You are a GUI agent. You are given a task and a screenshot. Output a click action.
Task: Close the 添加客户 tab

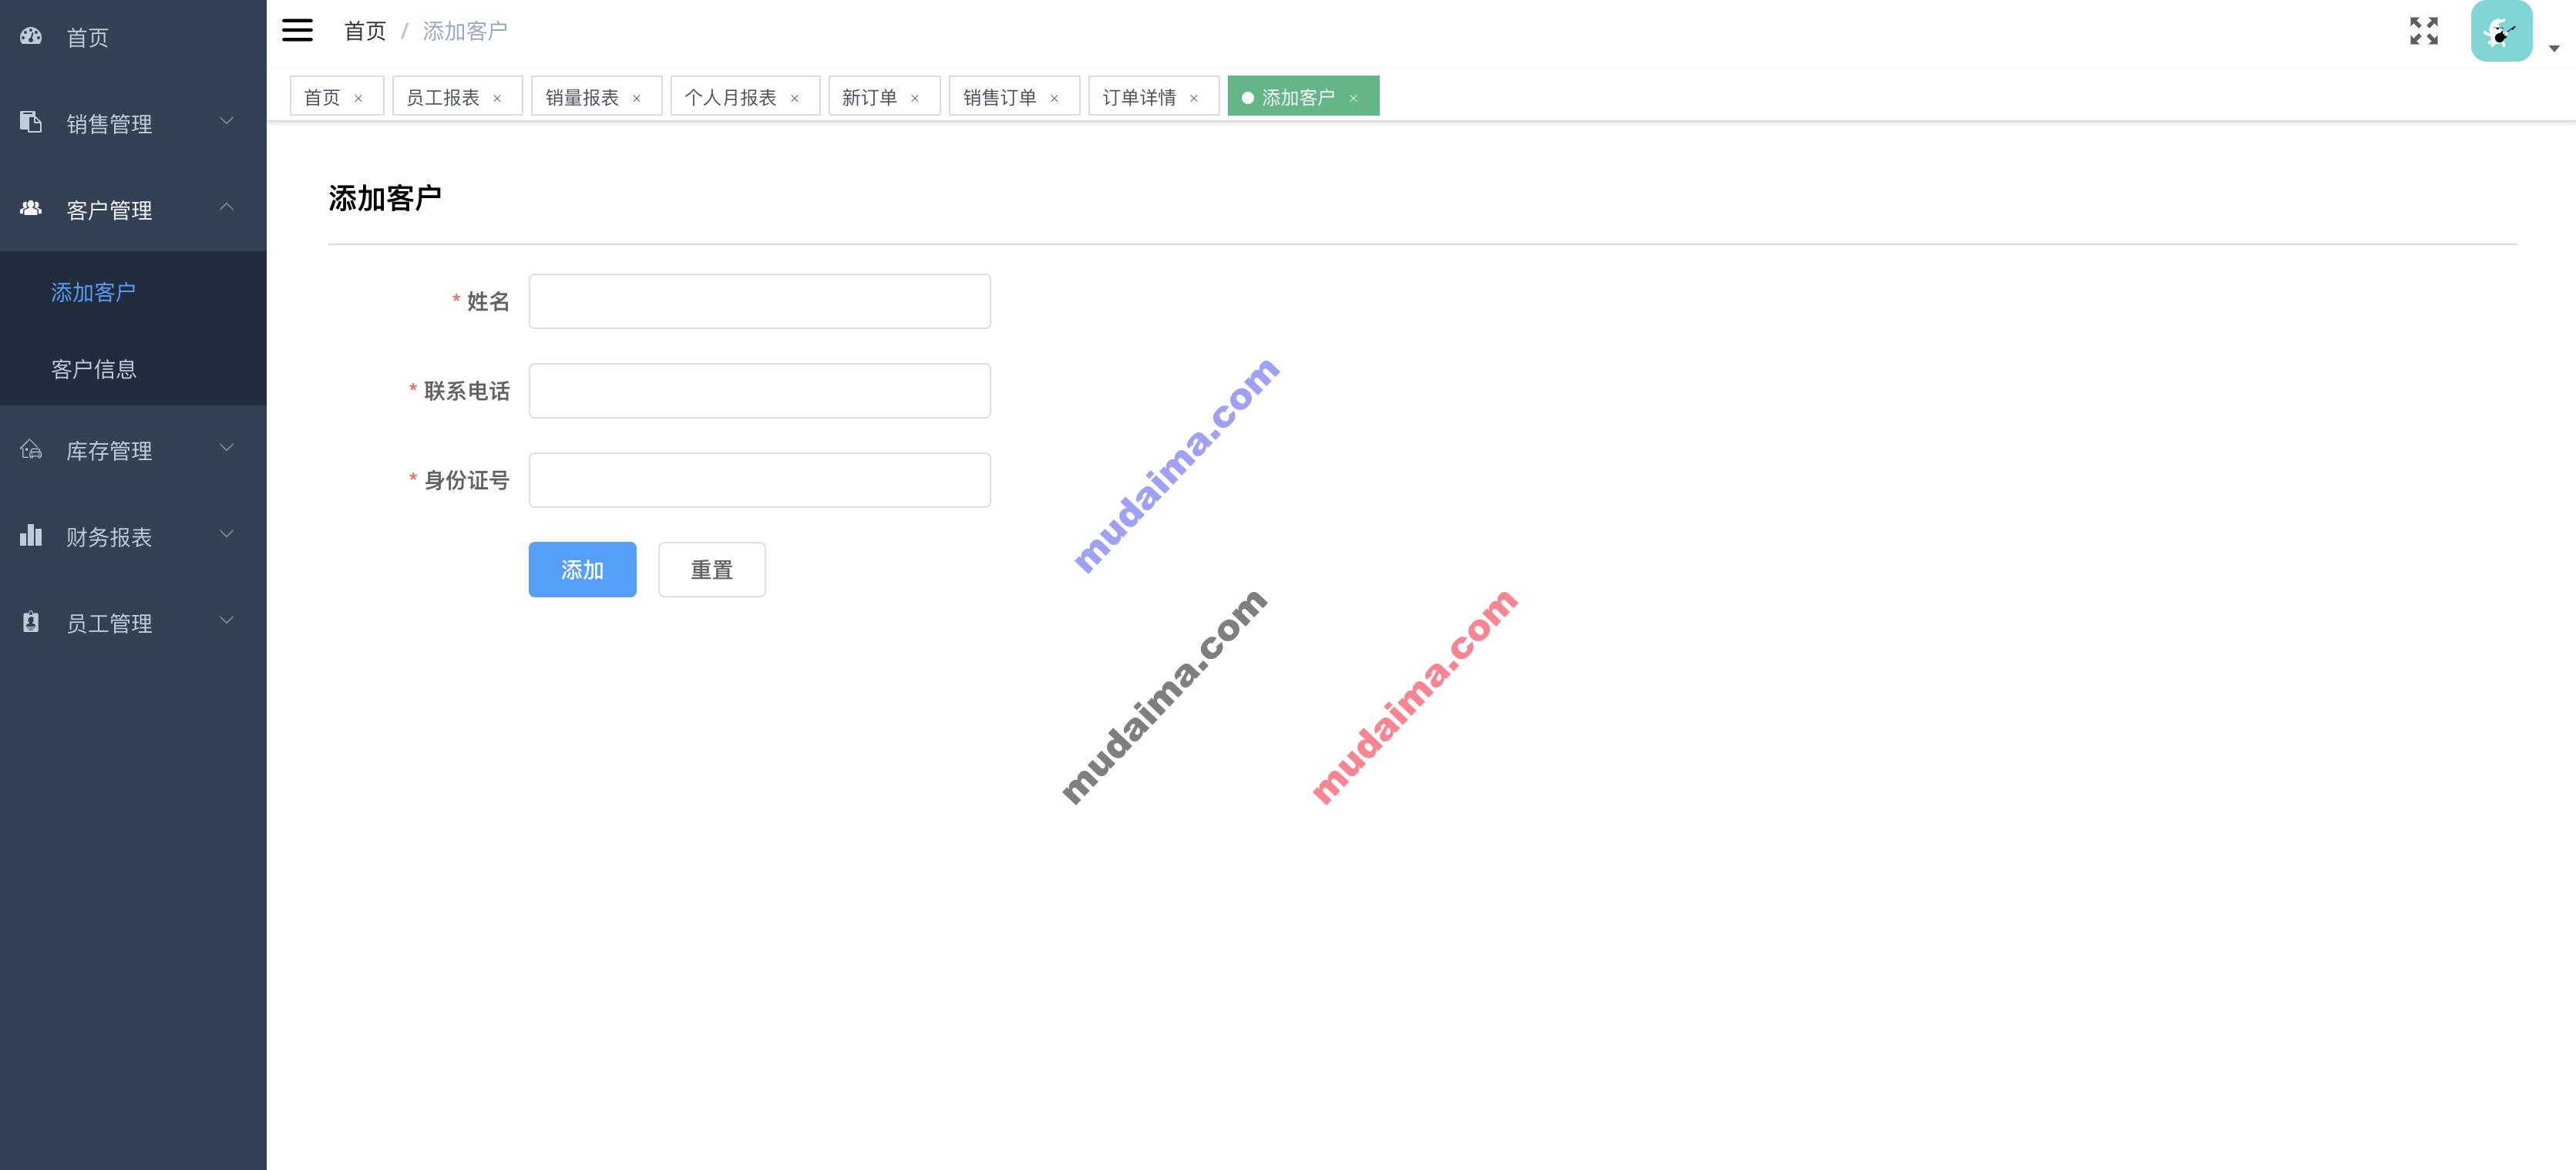[x=1353, y=98]
